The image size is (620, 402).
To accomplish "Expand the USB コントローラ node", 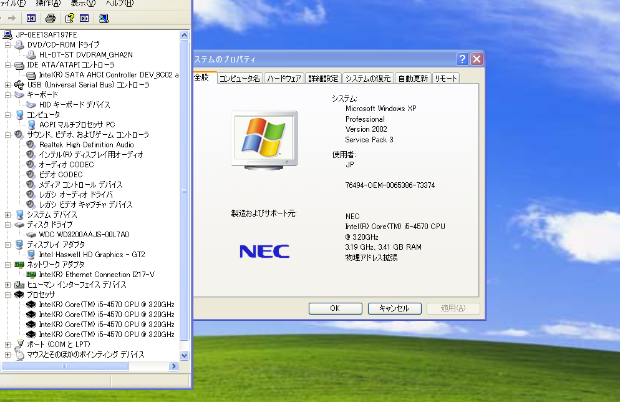I will click(7, 85).
